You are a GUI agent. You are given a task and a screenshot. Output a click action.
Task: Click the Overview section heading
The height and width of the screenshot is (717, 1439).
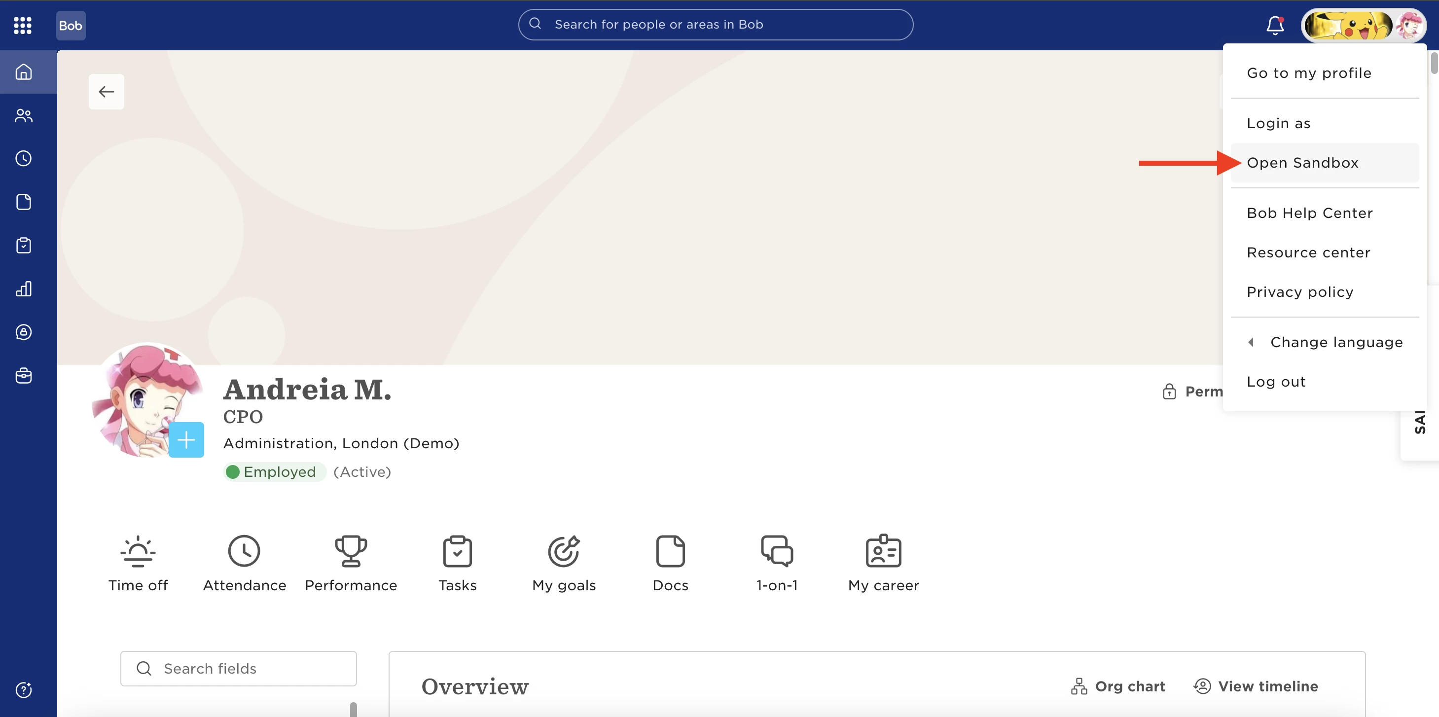pyautogui.click(x=475, y=686)
